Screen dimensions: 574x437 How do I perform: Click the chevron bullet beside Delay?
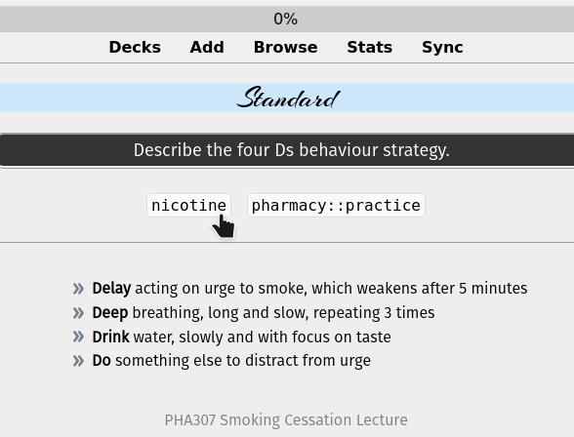click(x=78, y=289)
